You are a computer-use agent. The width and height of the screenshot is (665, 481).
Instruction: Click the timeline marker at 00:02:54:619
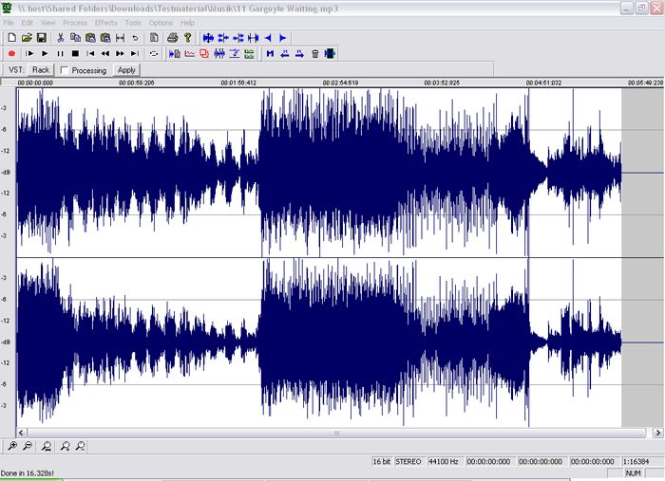340,83
